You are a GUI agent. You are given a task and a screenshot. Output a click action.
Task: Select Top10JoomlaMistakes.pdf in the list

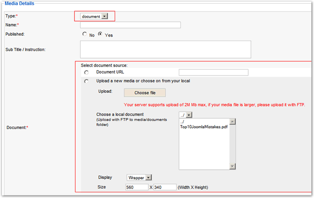204,127
